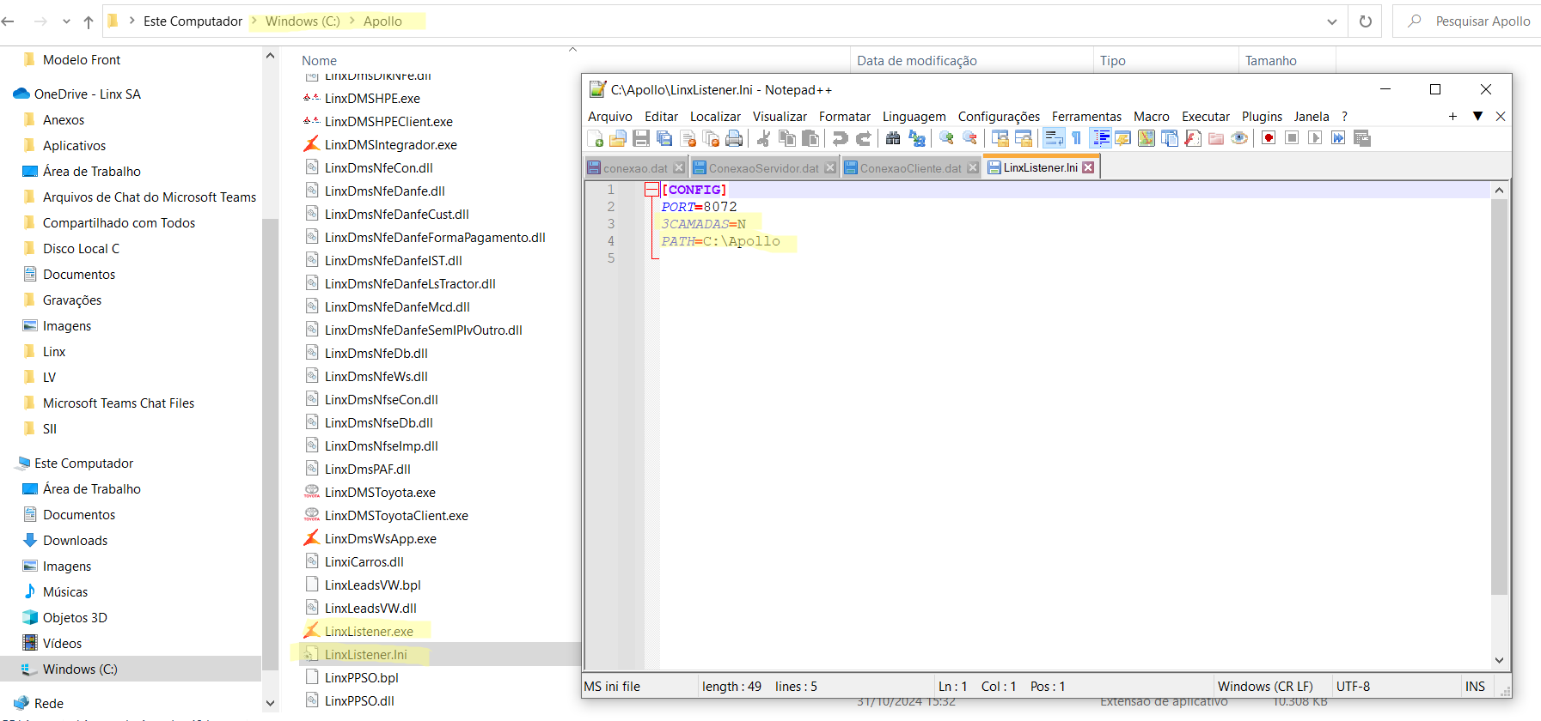Viewport: 1541px width, 721px height.
Task: Print the document via toolbar icon
Action: coord(734,138)
